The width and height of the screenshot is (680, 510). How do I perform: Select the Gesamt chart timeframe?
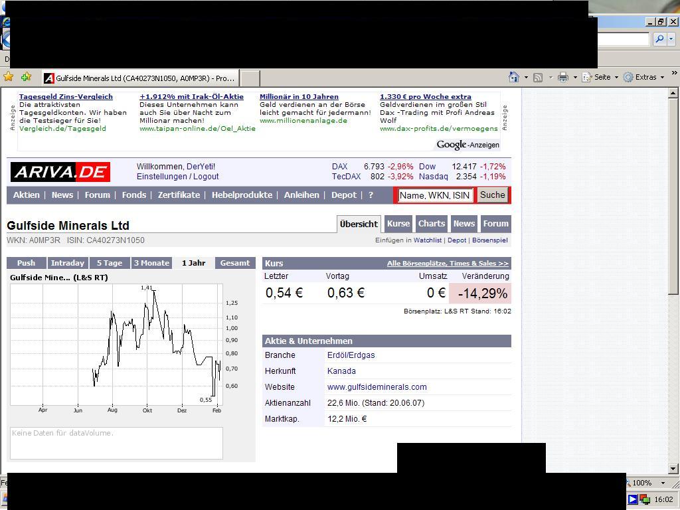pyautogui.click(x=235, y=262)
